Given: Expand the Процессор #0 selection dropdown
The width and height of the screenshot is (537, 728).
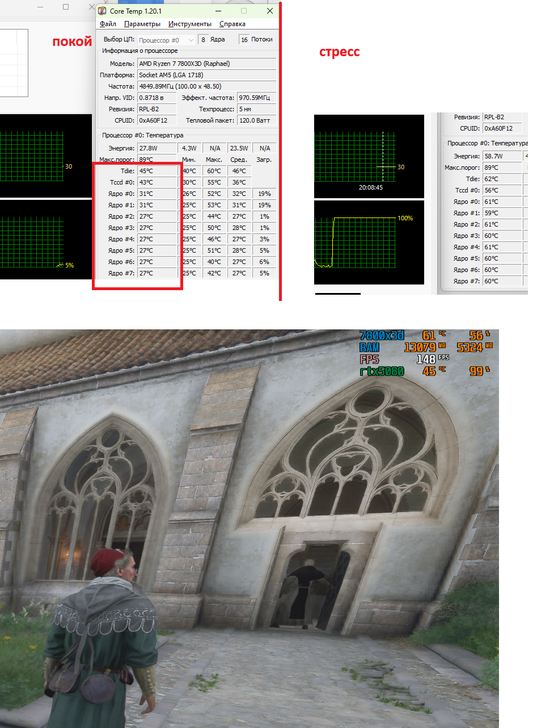Looking at the screenshot, I should (x=167, y=40).
